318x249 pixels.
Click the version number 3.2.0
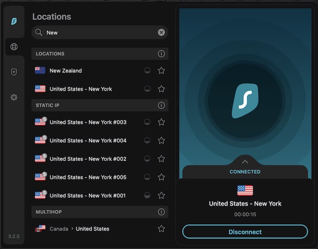click(x=14, y=237)
